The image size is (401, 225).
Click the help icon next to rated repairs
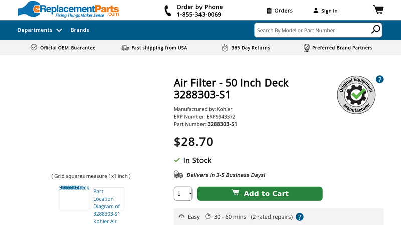point(299,217)
